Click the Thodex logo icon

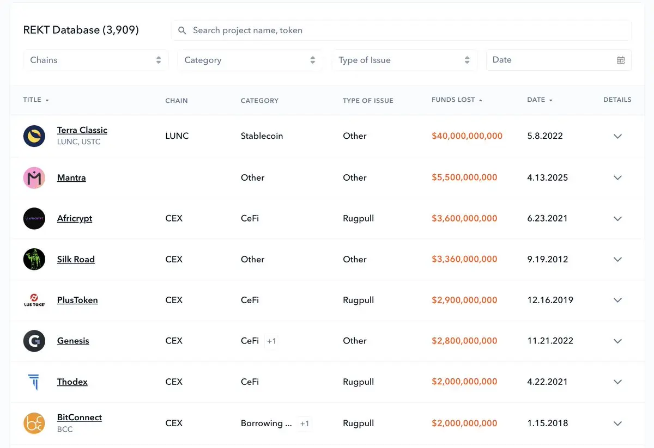(x=34, y=382)
